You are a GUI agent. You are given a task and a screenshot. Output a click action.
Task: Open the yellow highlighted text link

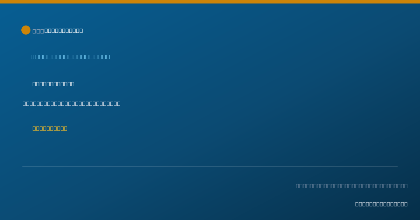click(50, 128)
